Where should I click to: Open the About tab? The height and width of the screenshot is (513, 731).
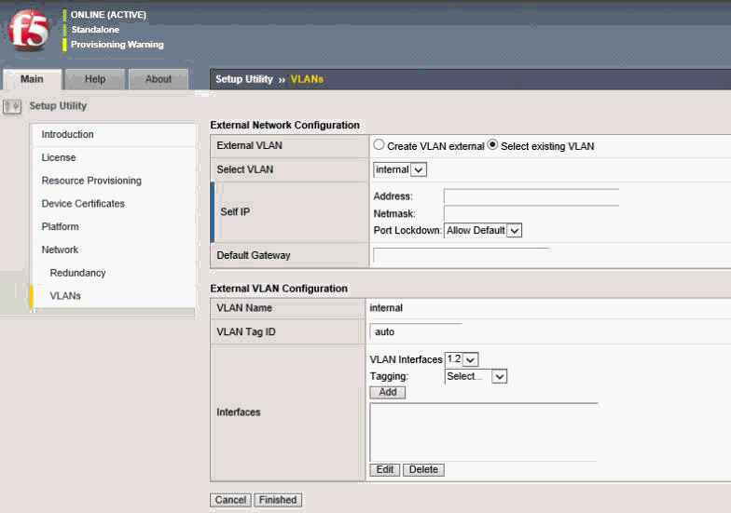coord(158,79)
